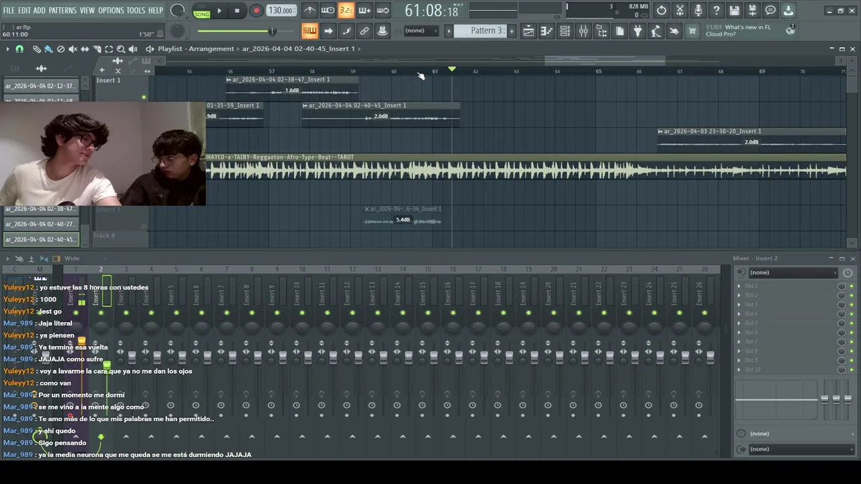Open the EDIT menu
The image size is (861, 484).
pyautogui.click(x=24, y=10)
